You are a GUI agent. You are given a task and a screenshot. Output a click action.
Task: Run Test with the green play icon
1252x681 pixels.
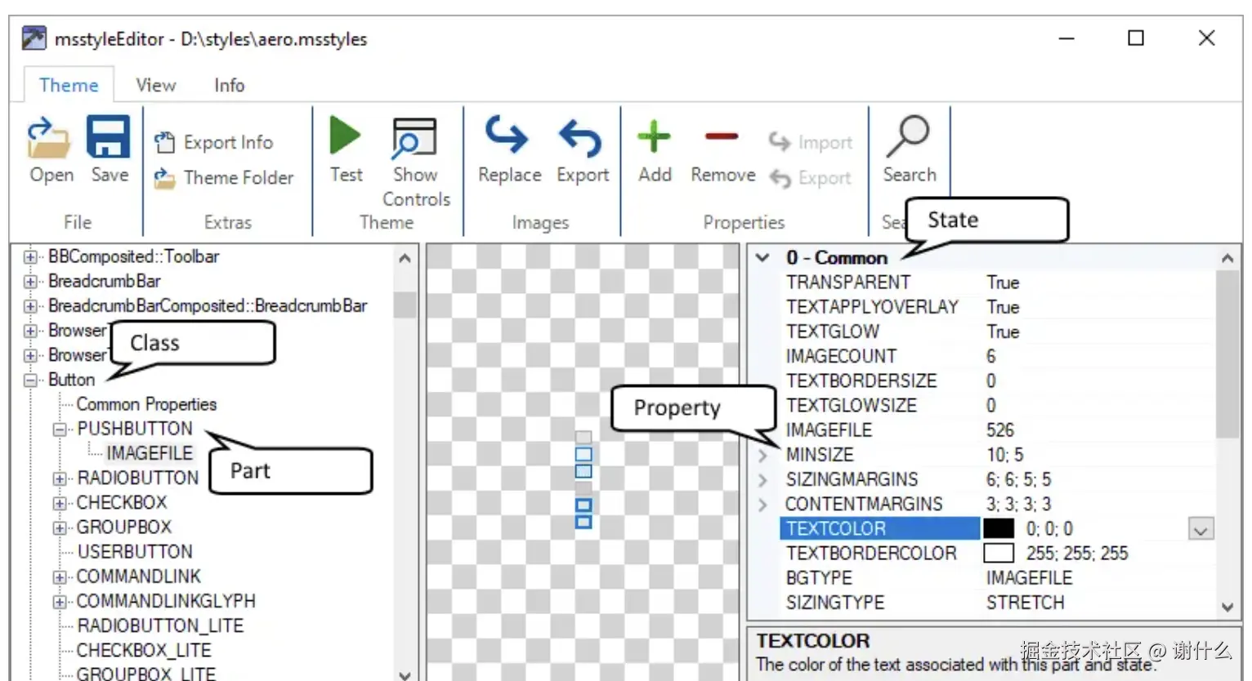(345, 136)
